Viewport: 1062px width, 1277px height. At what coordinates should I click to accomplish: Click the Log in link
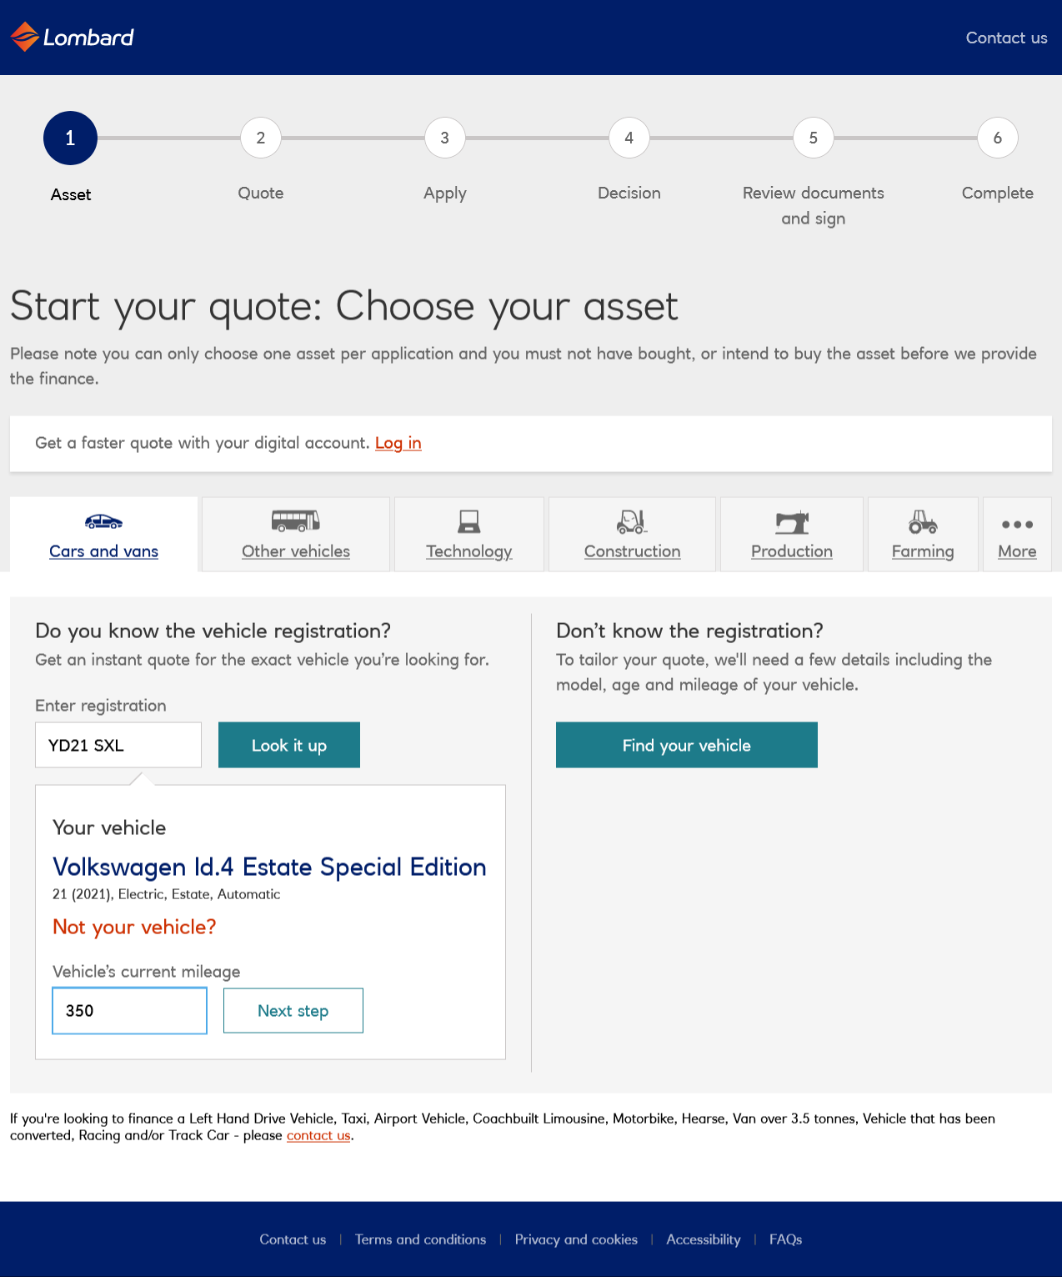pos(398,443)
